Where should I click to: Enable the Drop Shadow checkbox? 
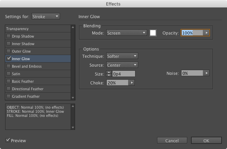coord(9,36)
